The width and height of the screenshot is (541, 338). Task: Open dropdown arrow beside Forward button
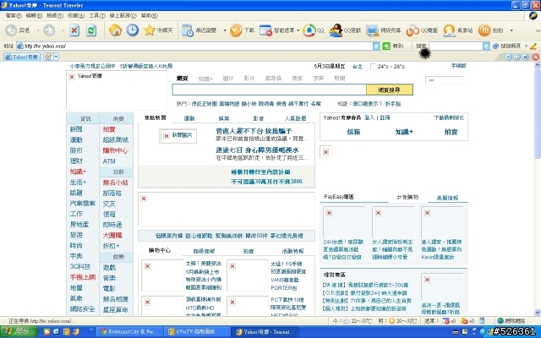(x=63, y=30)
